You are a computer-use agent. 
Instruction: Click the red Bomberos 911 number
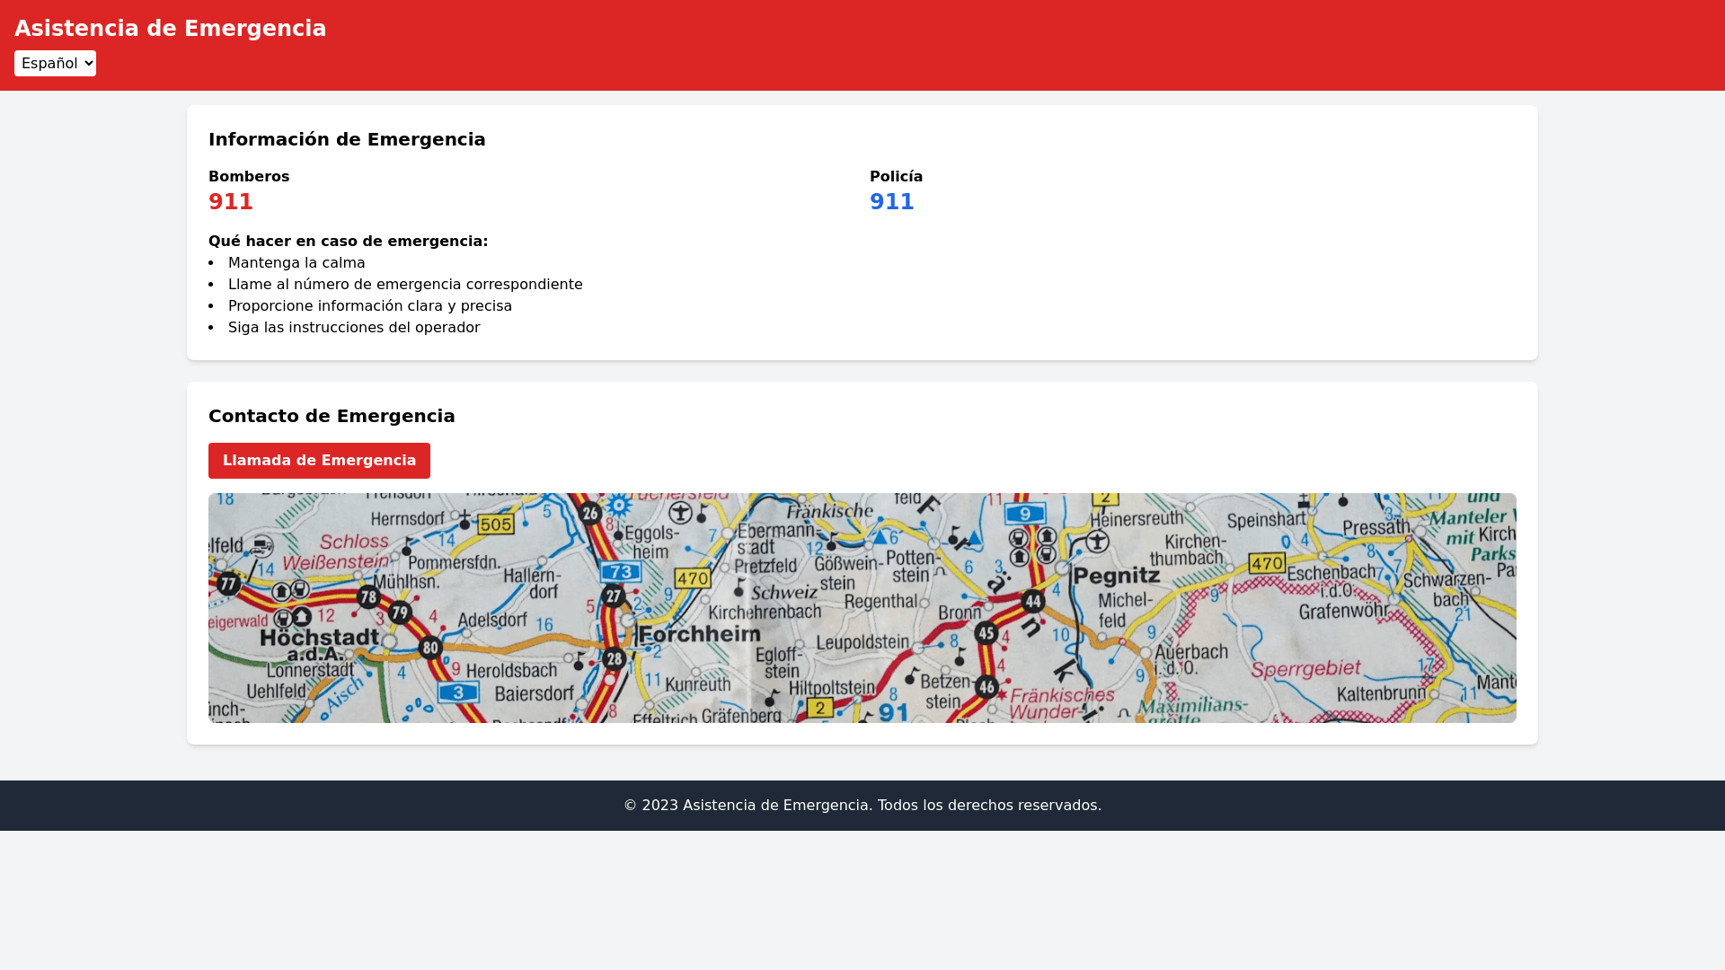click(231, 202)
